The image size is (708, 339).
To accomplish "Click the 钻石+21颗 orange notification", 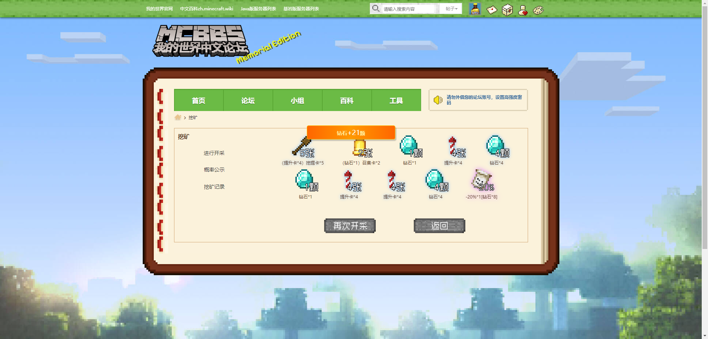I will point(351,132).
